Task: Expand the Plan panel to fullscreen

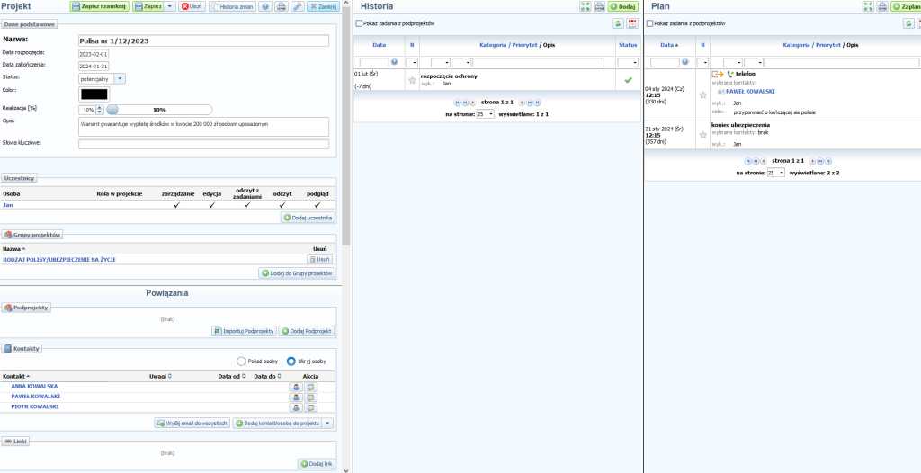Action: [868, 6]
